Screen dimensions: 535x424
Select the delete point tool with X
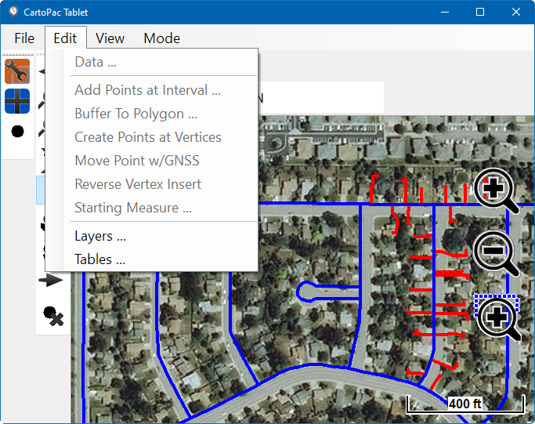(x=53, y=315)
